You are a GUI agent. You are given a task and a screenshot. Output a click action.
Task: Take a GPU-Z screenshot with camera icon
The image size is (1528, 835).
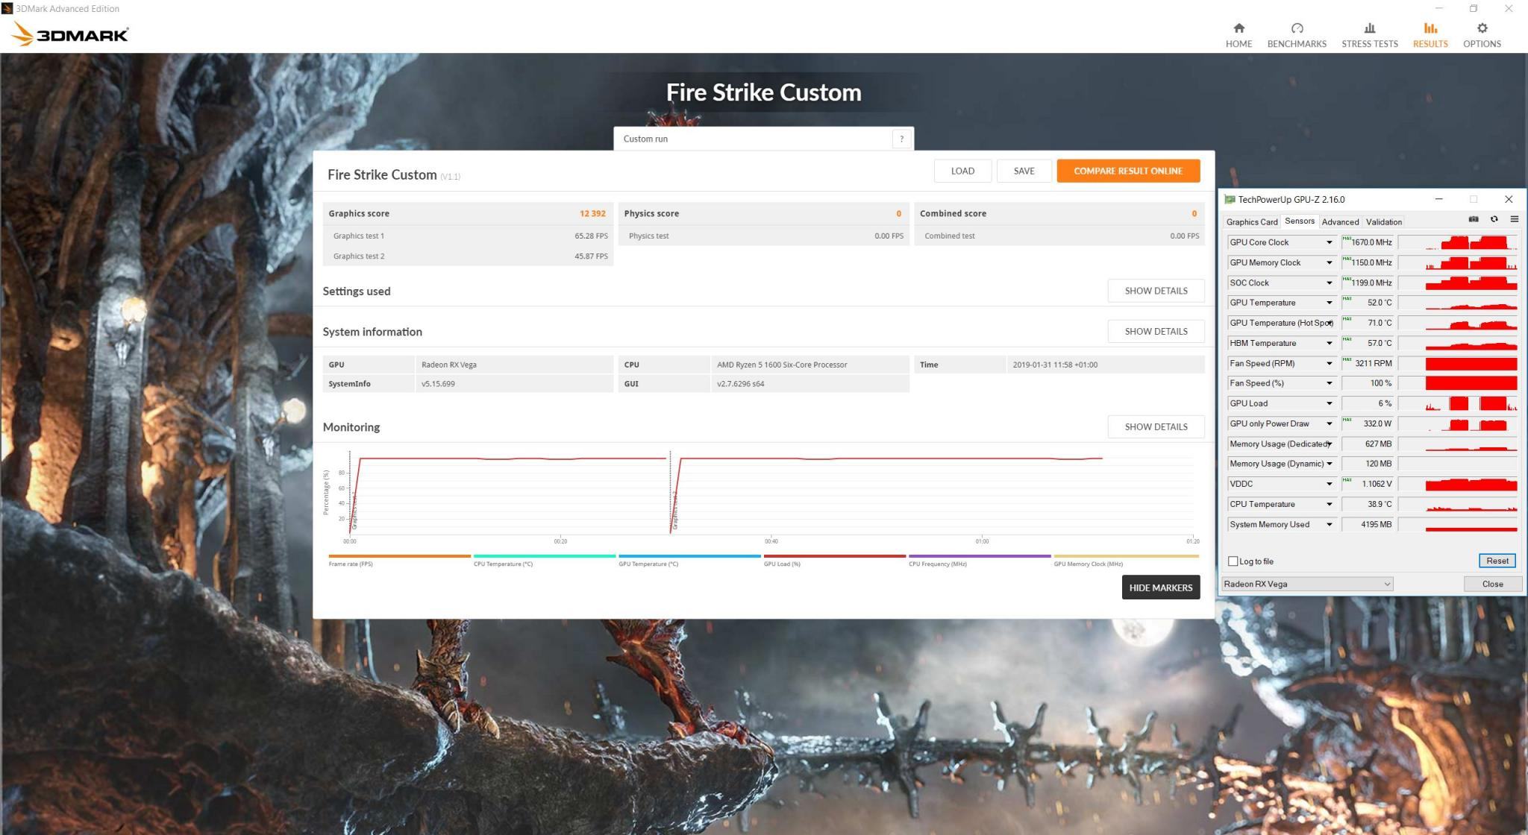pyautogui.click(x=1473, y=219)
